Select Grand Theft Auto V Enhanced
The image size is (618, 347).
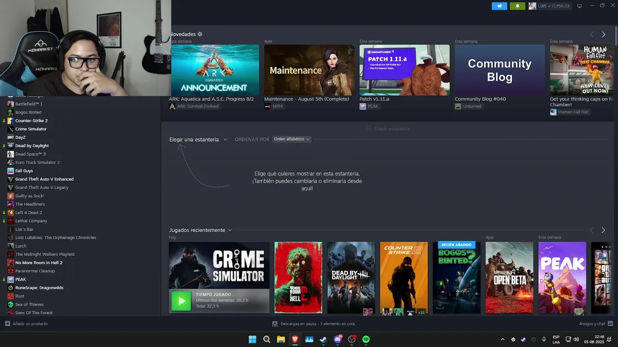(x=44, y=179)
